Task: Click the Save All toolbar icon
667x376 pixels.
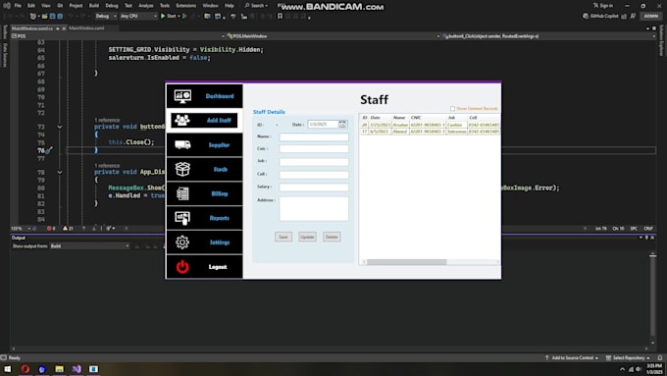Action: (60, 16)
